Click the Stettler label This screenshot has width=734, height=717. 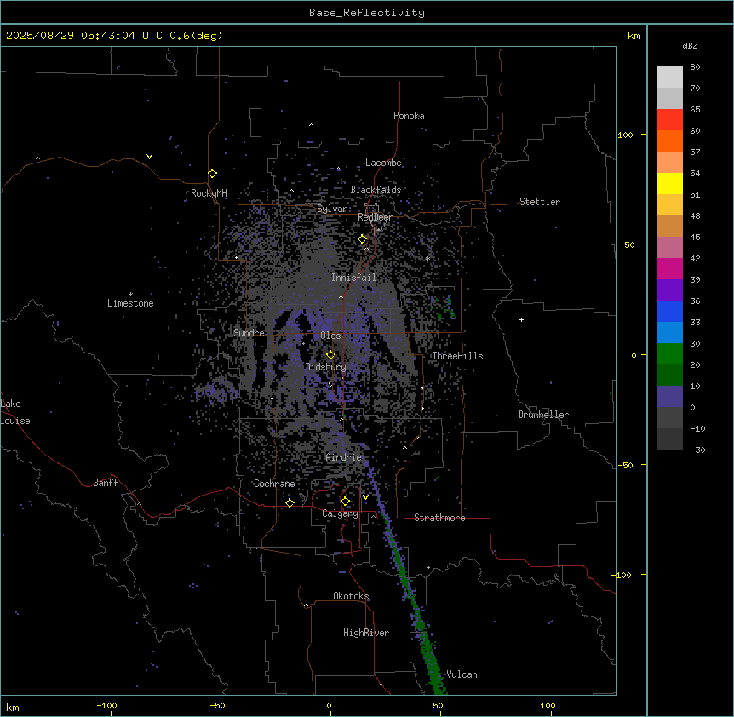(540, 202)
